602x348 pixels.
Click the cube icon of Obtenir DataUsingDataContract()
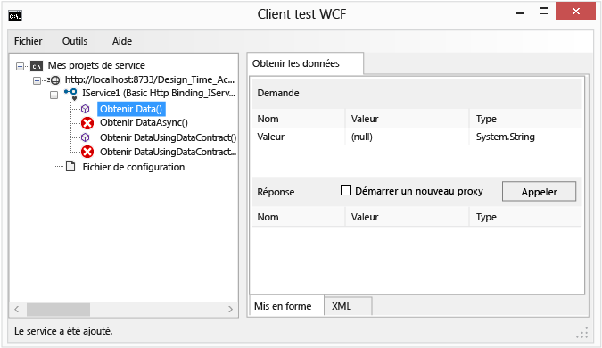pos(86,137)
